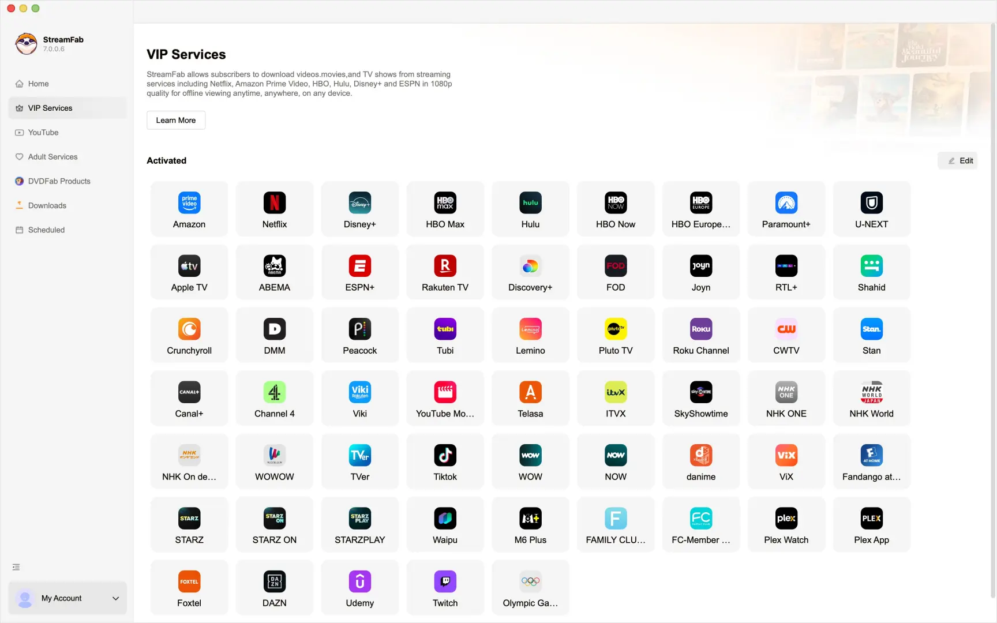
Task: Select the M6 Plus service
Action: pos(530,525)
